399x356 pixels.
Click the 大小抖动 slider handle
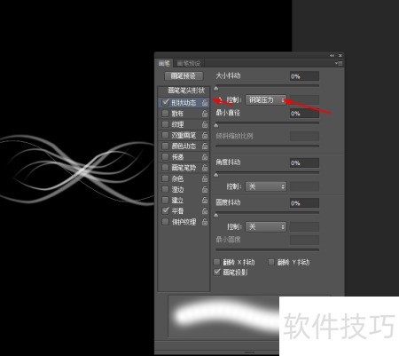pyautogui.click(x=216, y=88)
